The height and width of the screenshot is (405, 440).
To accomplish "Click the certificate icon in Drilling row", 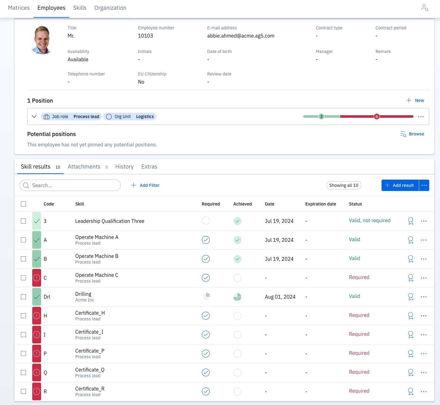I will click(x=411, y=297).
